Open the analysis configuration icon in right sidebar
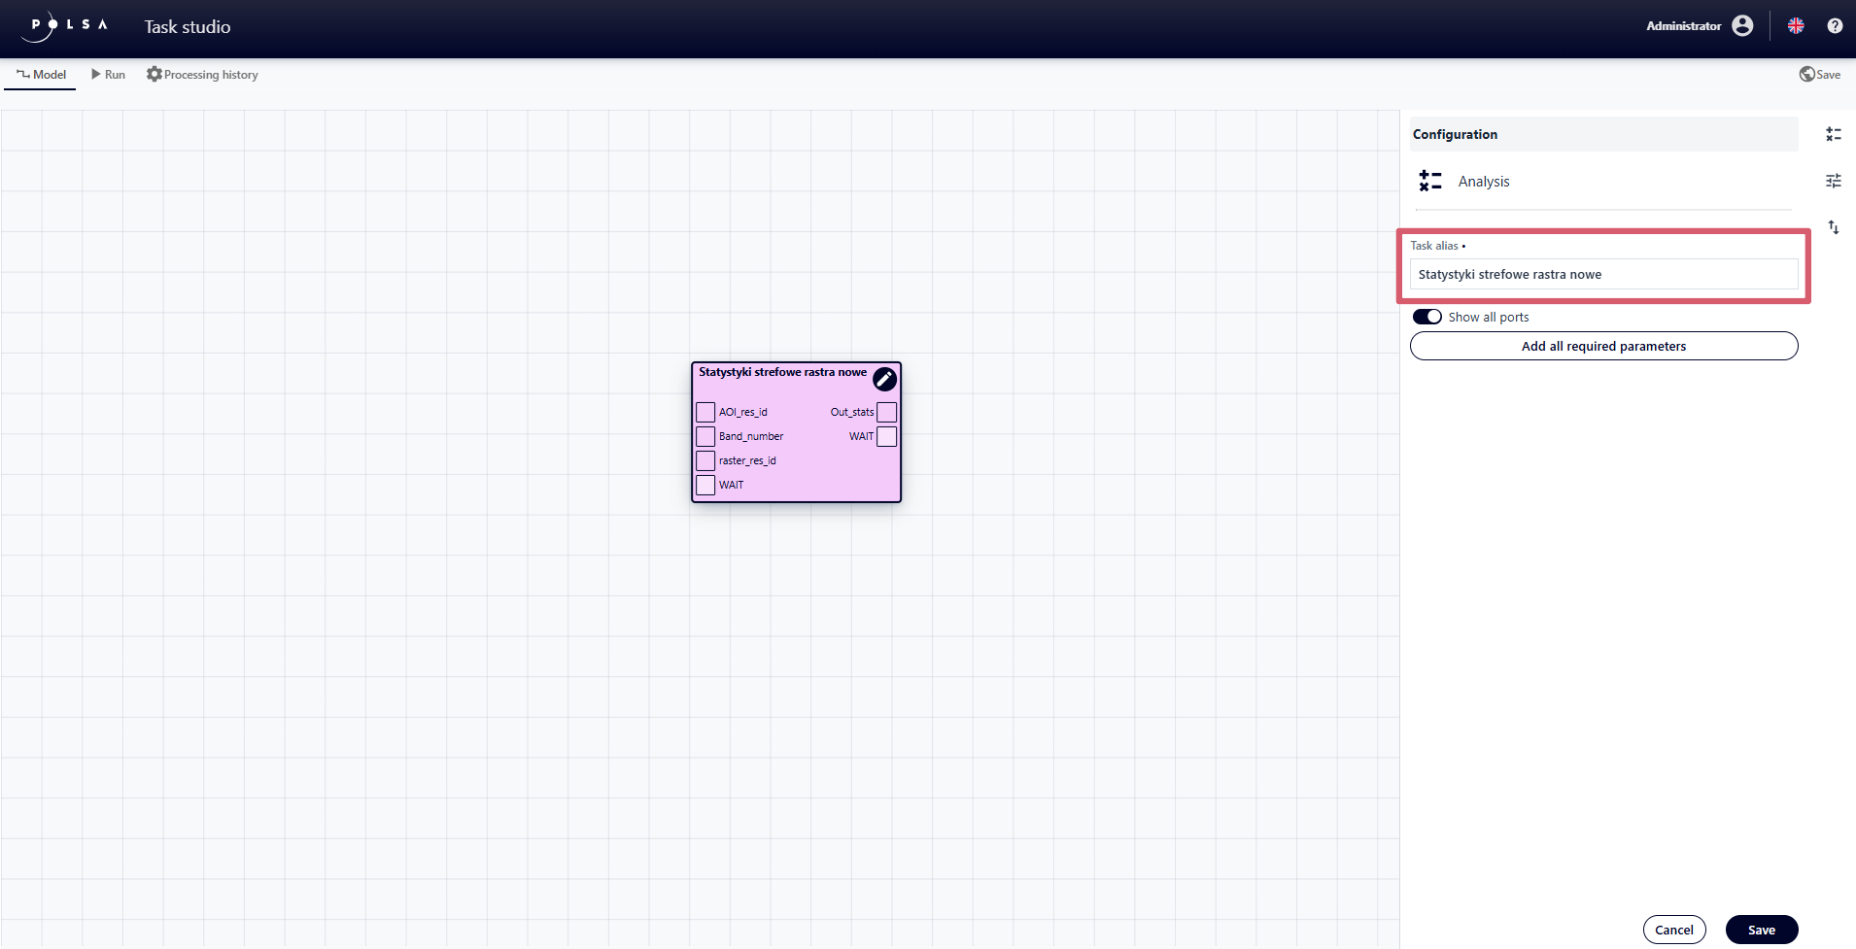Viewport: 1856px width, 949px height. pos(1834,134)
